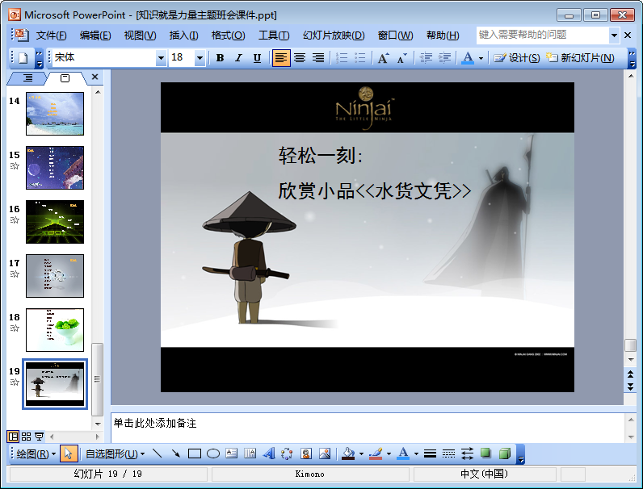This screenshot has height=489, width=643.
Task: Toggle bulleted list
Action: tap(360, 58)
